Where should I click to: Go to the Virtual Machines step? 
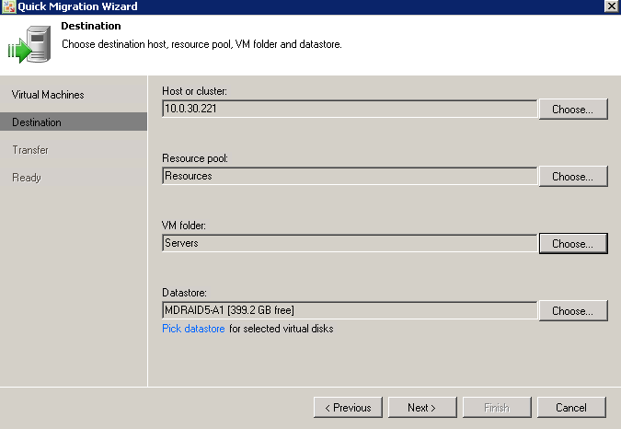pyautogui.click(x=48, y=95)
